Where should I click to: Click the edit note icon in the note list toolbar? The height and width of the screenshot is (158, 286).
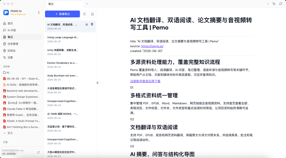click(x=92, y=14)
